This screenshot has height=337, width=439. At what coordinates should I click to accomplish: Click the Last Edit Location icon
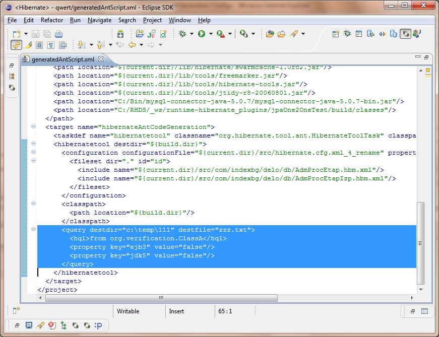point(120,45)
